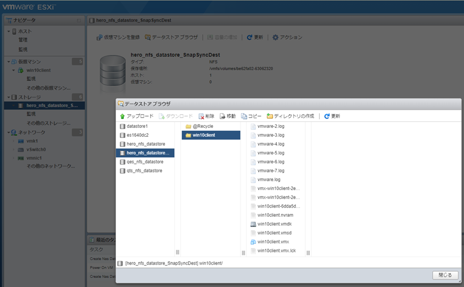Image resolution: width=464 pixels, height=287 pixels.
Task: Collapse the Network section in navigator
Action: coord(9,132)
